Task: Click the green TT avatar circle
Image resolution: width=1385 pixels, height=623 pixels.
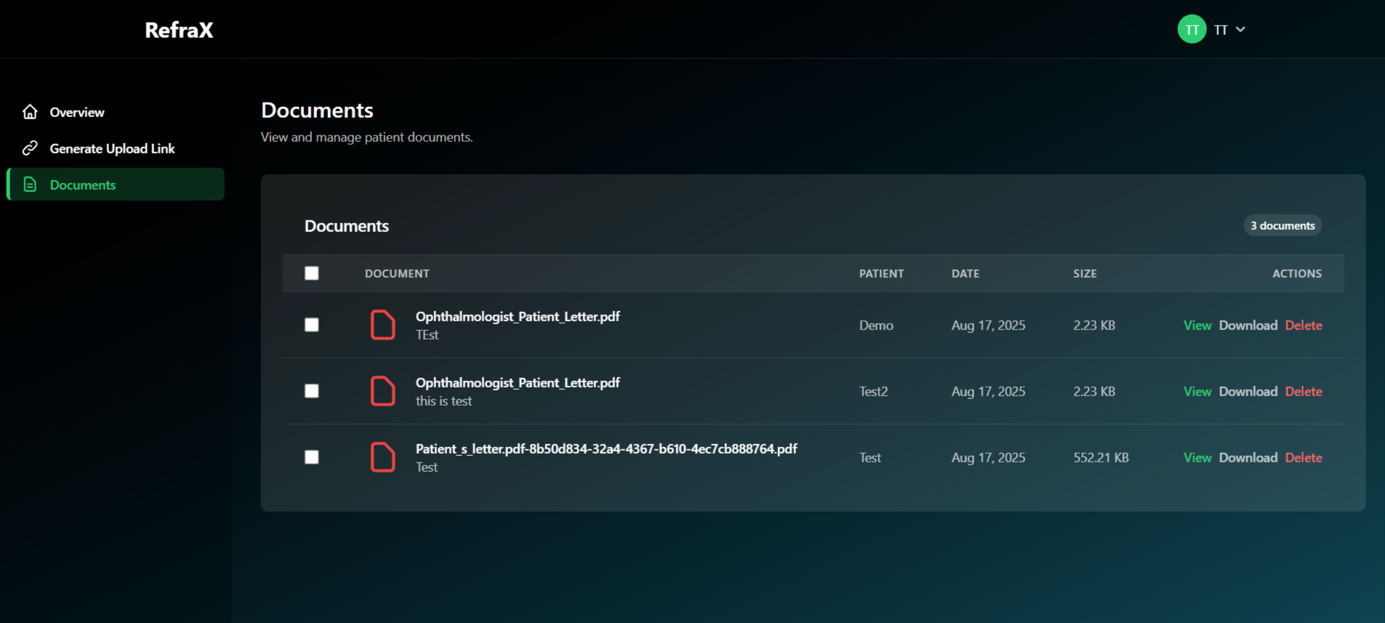Action: point(1192,30)
